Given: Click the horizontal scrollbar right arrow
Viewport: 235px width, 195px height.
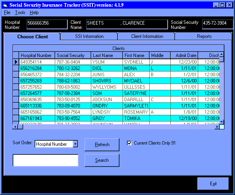Looking at the screenshot, I should 217,127.
